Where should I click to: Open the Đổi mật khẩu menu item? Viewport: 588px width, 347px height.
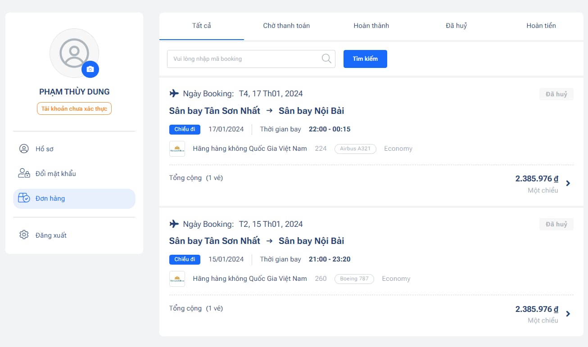point(56,174)
